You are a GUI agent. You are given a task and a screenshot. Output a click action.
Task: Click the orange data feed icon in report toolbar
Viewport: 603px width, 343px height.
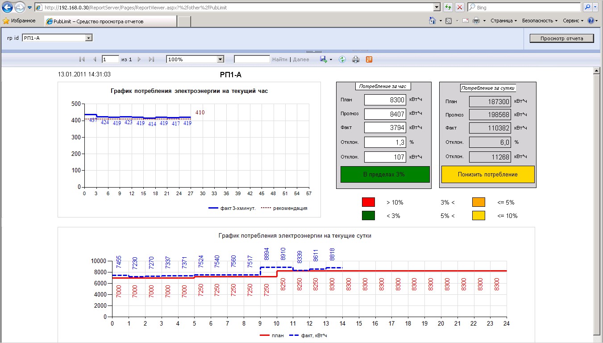(369, 59)
